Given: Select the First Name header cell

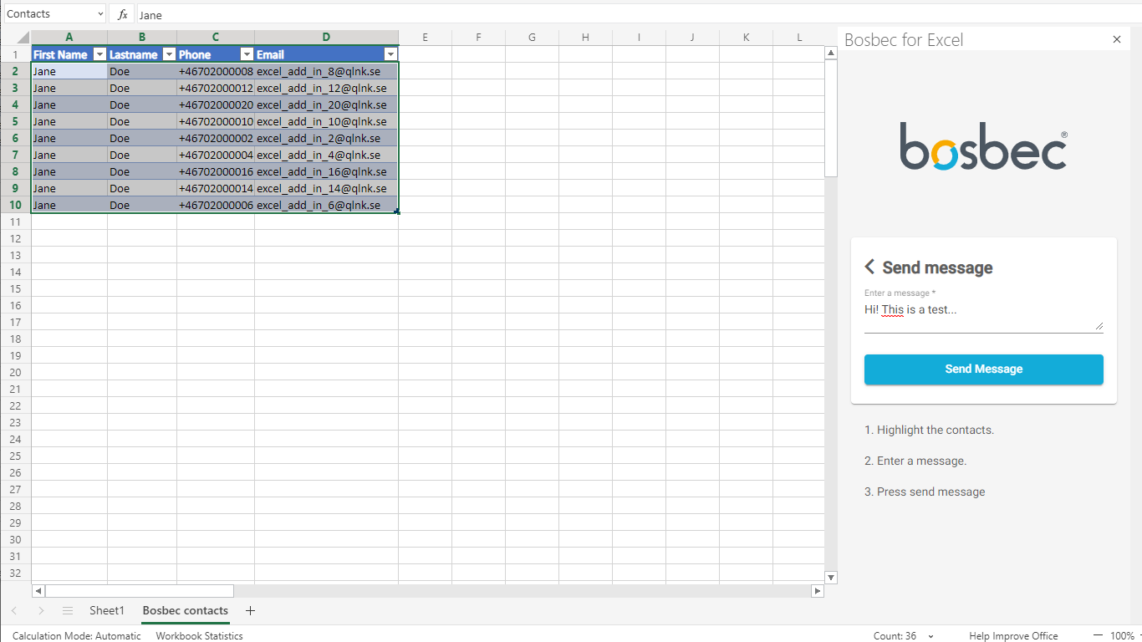Looking at the screenshot, I should [69, 54].
